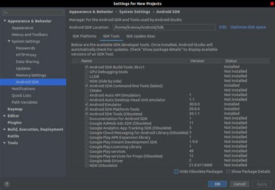Toggle Android SDK Command-line Tools (latest) checkbox
Viewport: 275px width, 190px height.
(x=86, y=86)
